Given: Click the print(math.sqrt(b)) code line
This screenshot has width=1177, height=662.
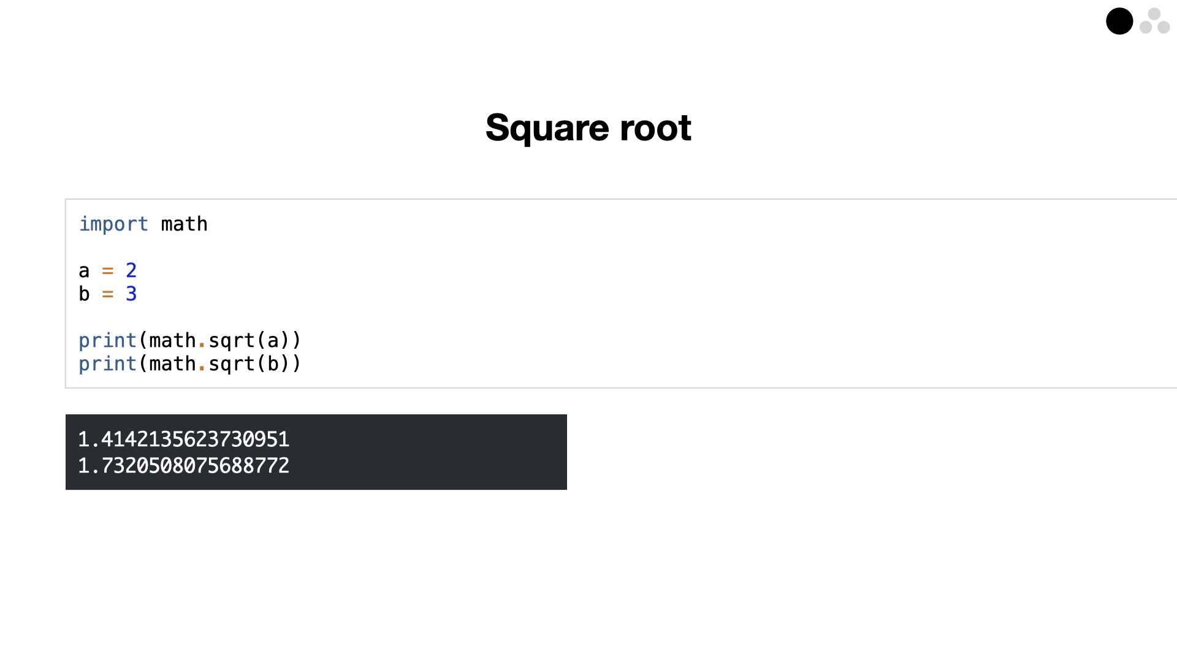Looking at the screenshot, I should pos(189,364).
